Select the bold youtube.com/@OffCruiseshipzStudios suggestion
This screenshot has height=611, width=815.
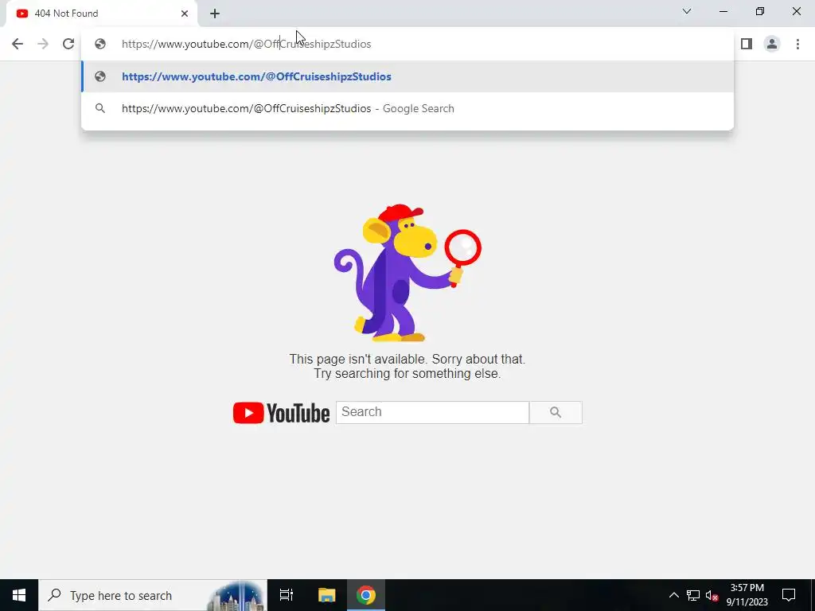407,76
